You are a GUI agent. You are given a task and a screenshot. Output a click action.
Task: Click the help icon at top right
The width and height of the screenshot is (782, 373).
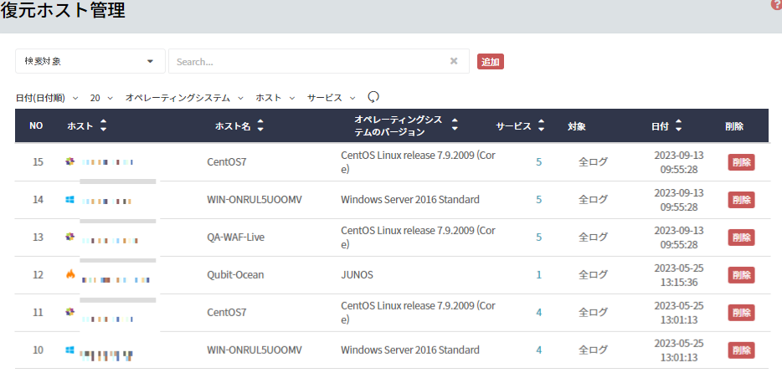point(777,4)
